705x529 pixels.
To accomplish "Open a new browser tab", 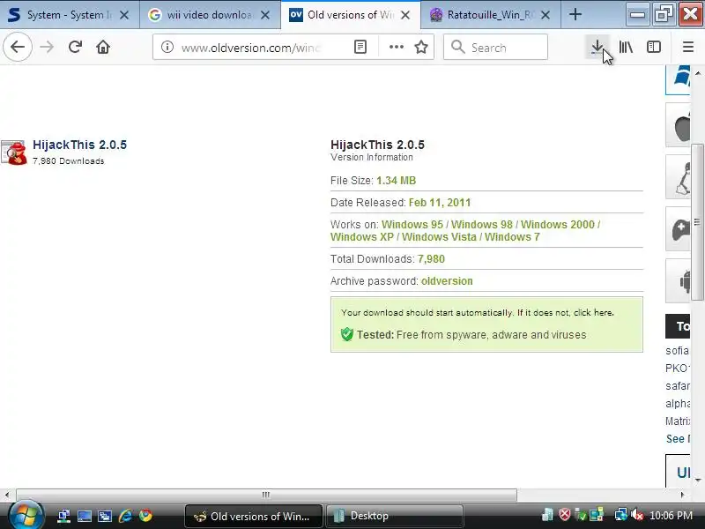I will pyautogui.click(x=575, y=15).
